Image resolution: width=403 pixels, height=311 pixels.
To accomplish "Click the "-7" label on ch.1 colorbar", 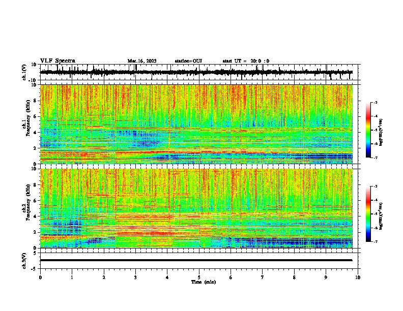I will [x=376, y=158].
